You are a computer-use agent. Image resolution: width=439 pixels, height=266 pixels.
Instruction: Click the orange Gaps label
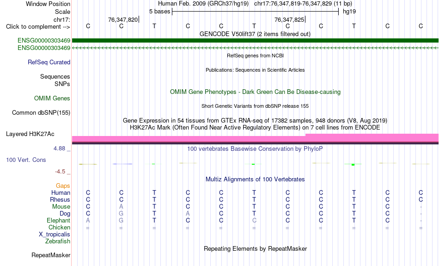click(x=63, y=186)
